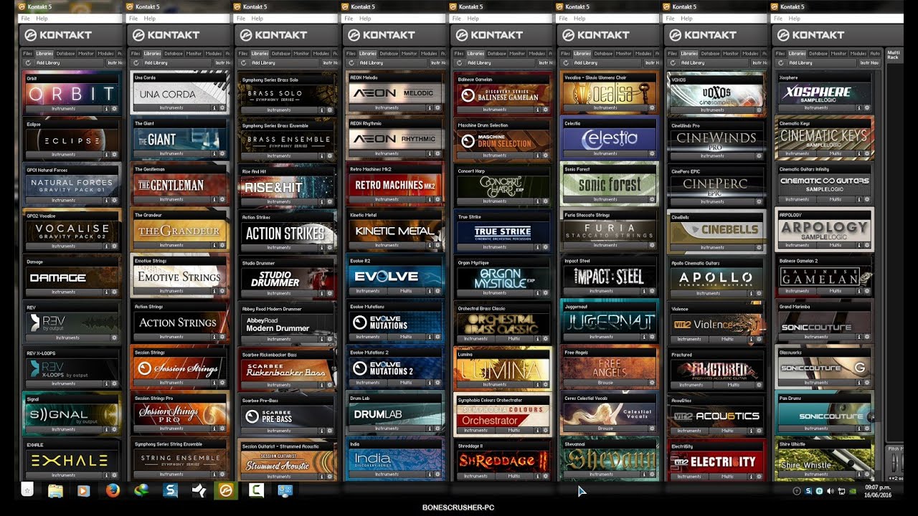The height and width of the screenshot is (516, 918).
Task: Click the volume icon in the system tray
Action: [x=830, y=491]
